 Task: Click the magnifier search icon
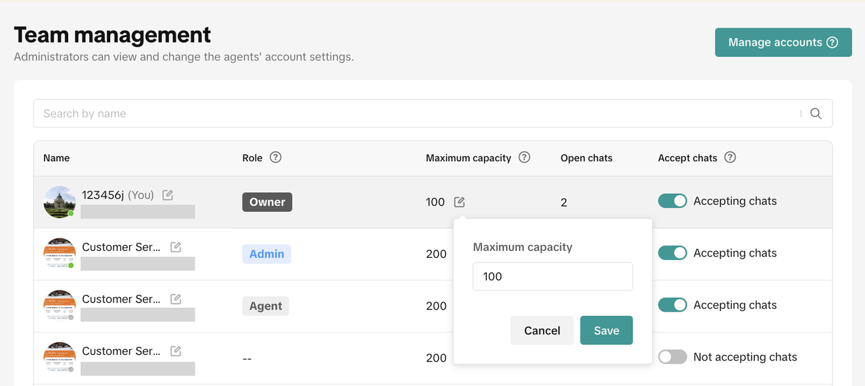816,113
